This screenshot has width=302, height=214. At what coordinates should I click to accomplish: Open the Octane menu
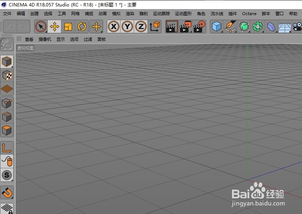249,14
